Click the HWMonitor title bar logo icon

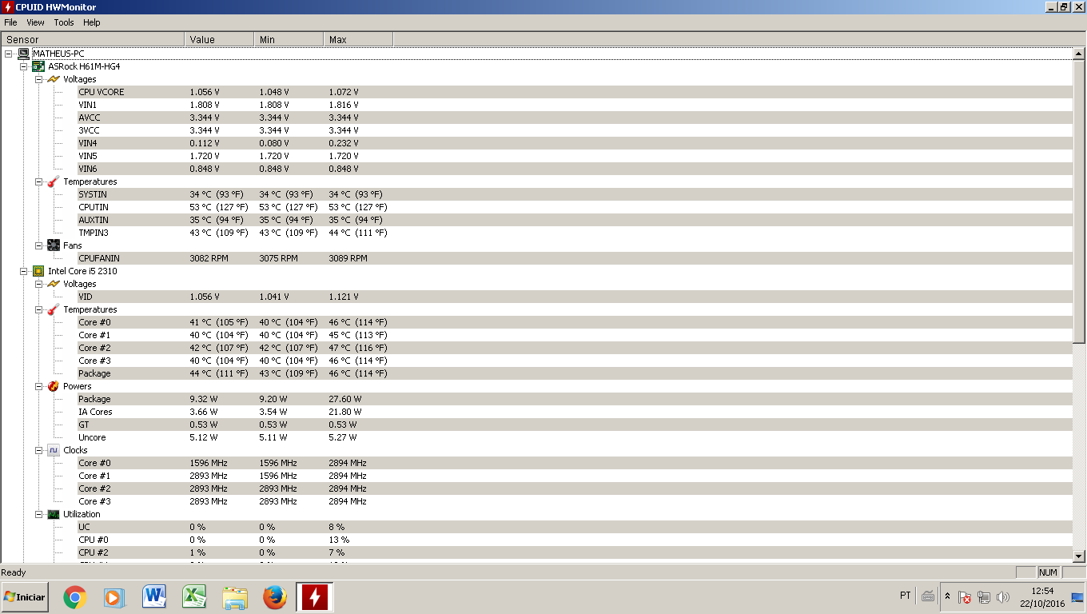click(x=7, y=6)
